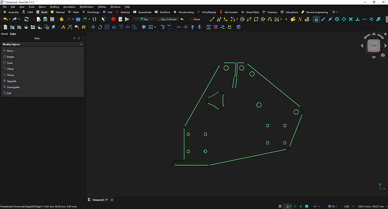This screenshot has width=388, height=209.
Task: Select the Draft Line tool
Action: point(212,19)
